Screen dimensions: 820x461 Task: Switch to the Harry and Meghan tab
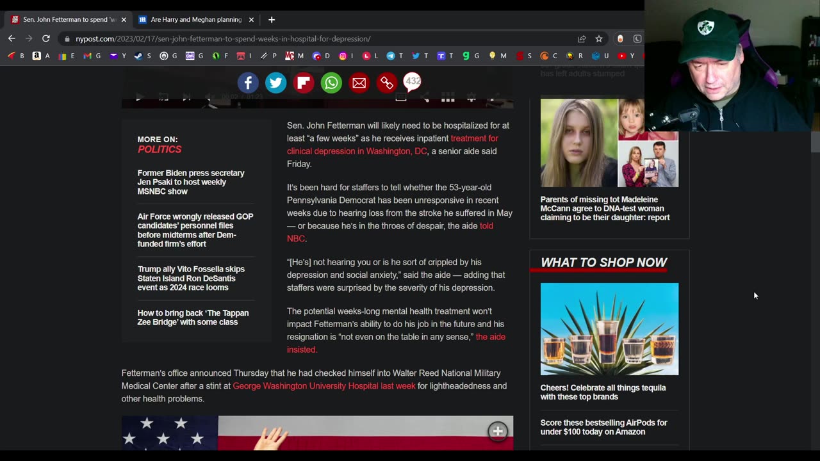tap(195, 20)
